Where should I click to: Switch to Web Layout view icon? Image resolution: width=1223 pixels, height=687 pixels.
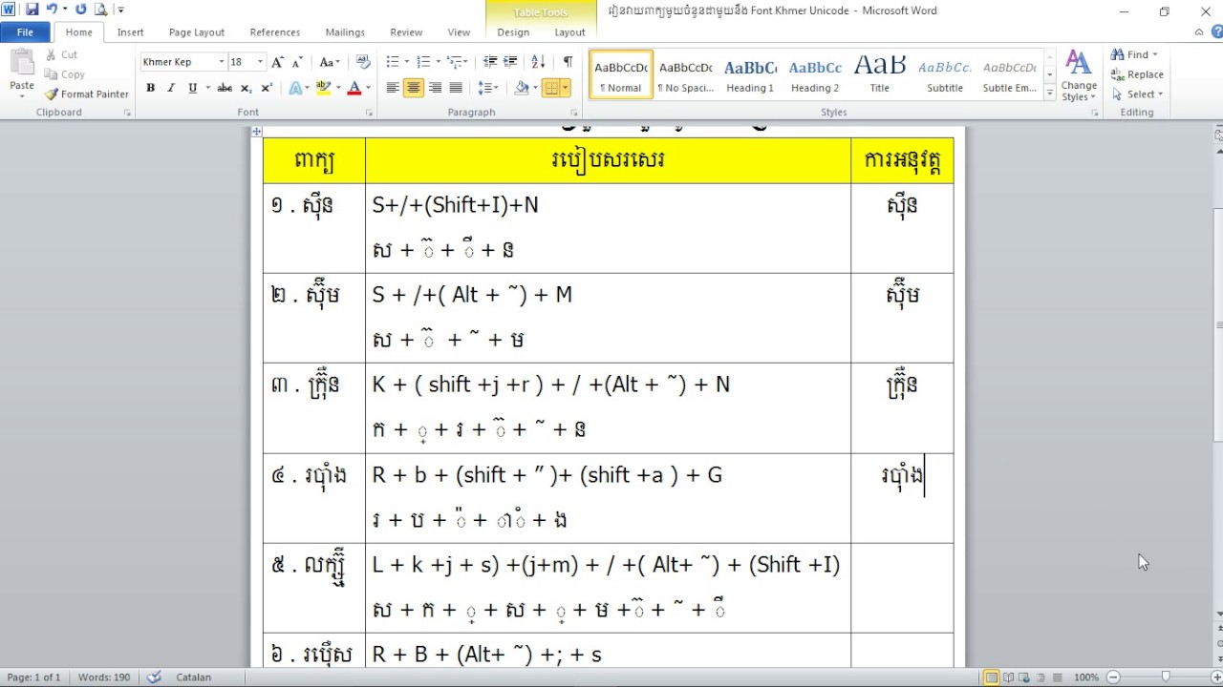[x=1025, y=677]
